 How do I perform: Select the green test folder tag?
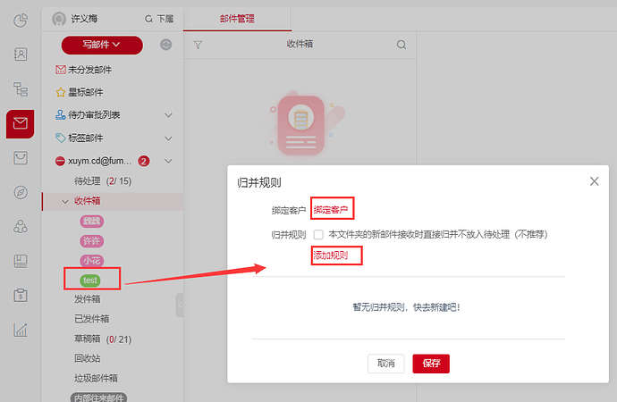click(x=90, y=281)
